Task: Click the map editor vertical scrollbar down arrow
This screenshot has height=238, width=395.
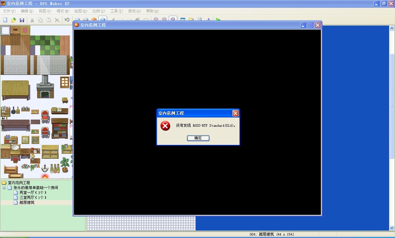Action: tap(392, 228)
